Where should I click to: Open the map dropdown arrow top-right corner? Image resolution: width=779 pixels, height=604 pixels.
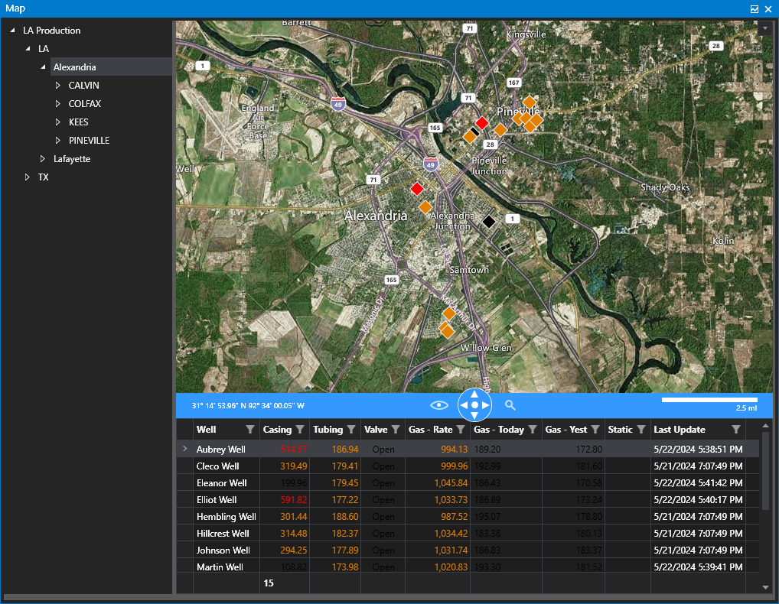click(x=764, y=28)
